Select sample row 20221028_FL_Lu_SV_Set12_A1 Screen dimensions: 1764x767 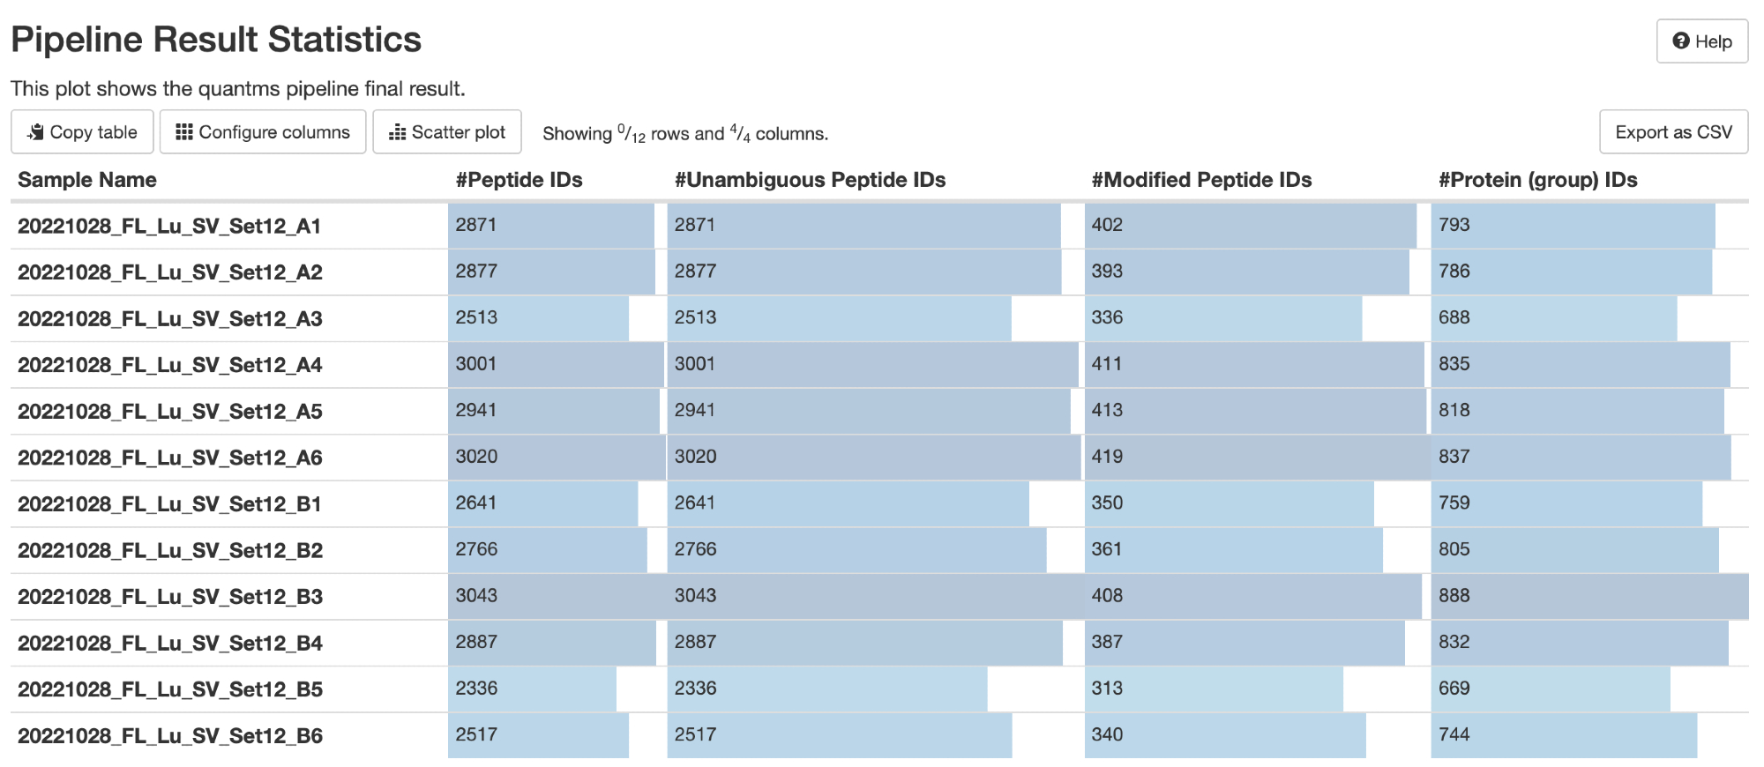pos(169,227)
